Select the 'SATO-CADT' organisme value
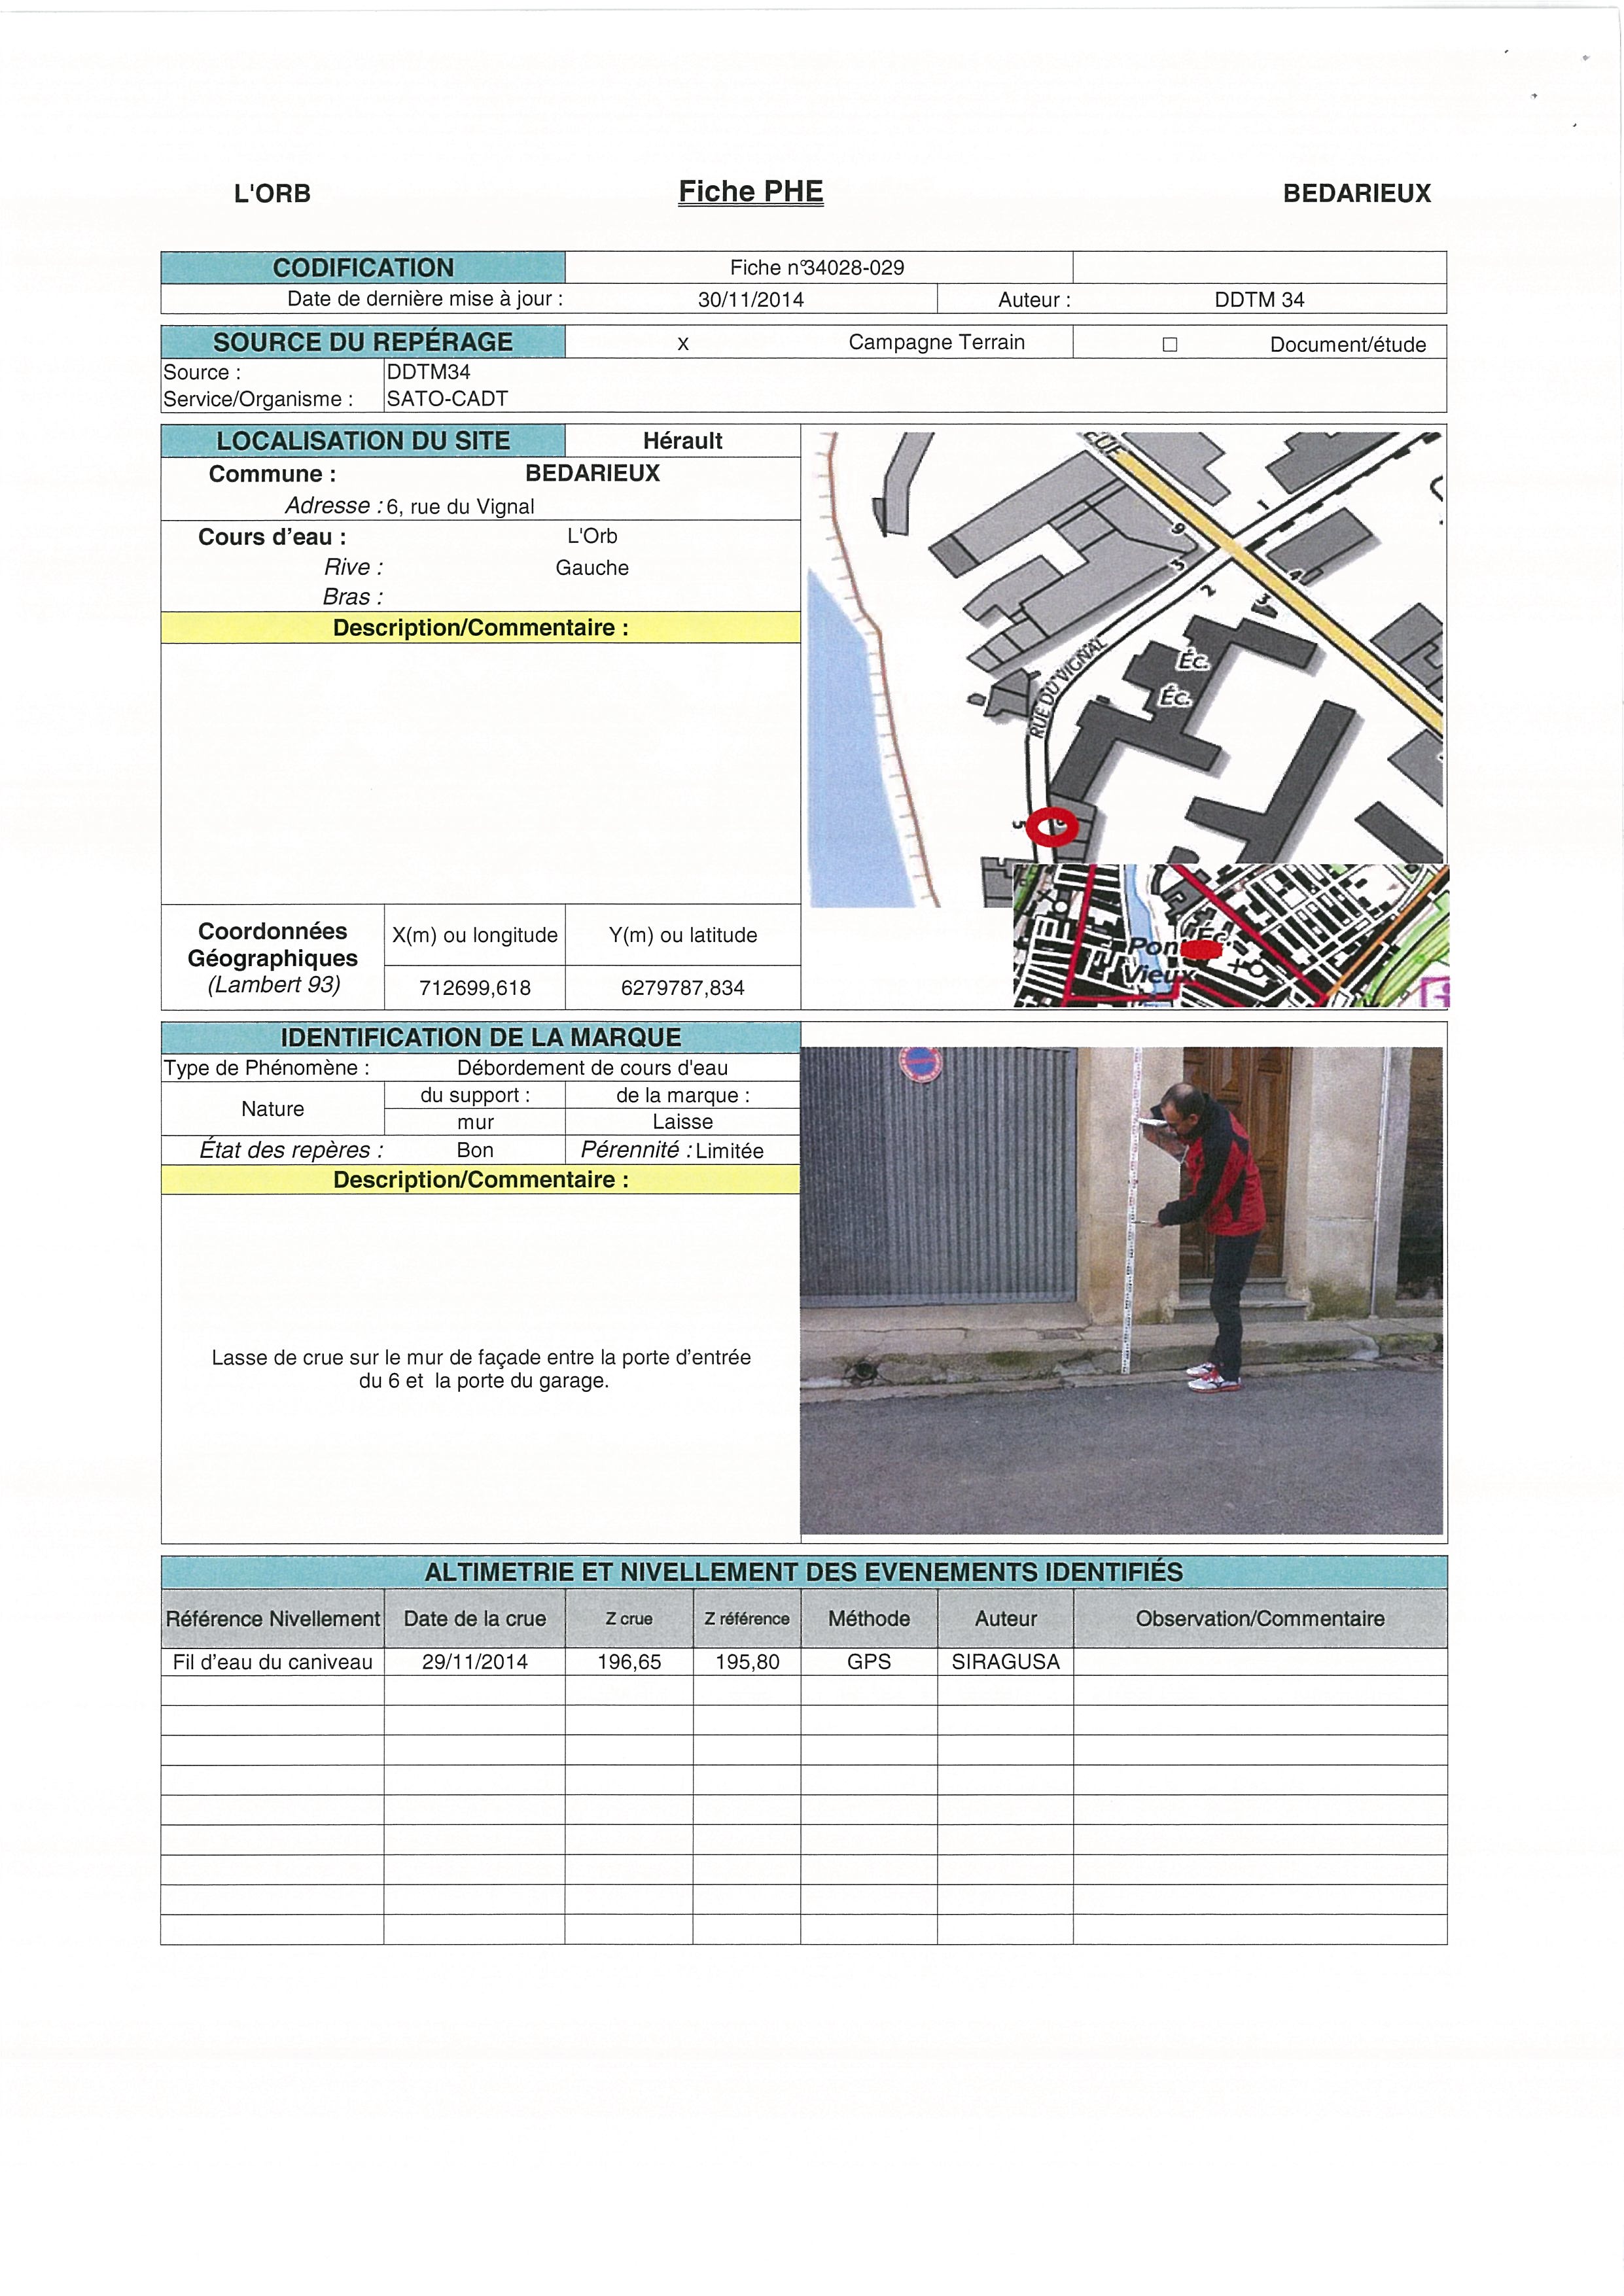Image resolution: width=1624 pixels, height=2296 pixels. click(447, 398)
